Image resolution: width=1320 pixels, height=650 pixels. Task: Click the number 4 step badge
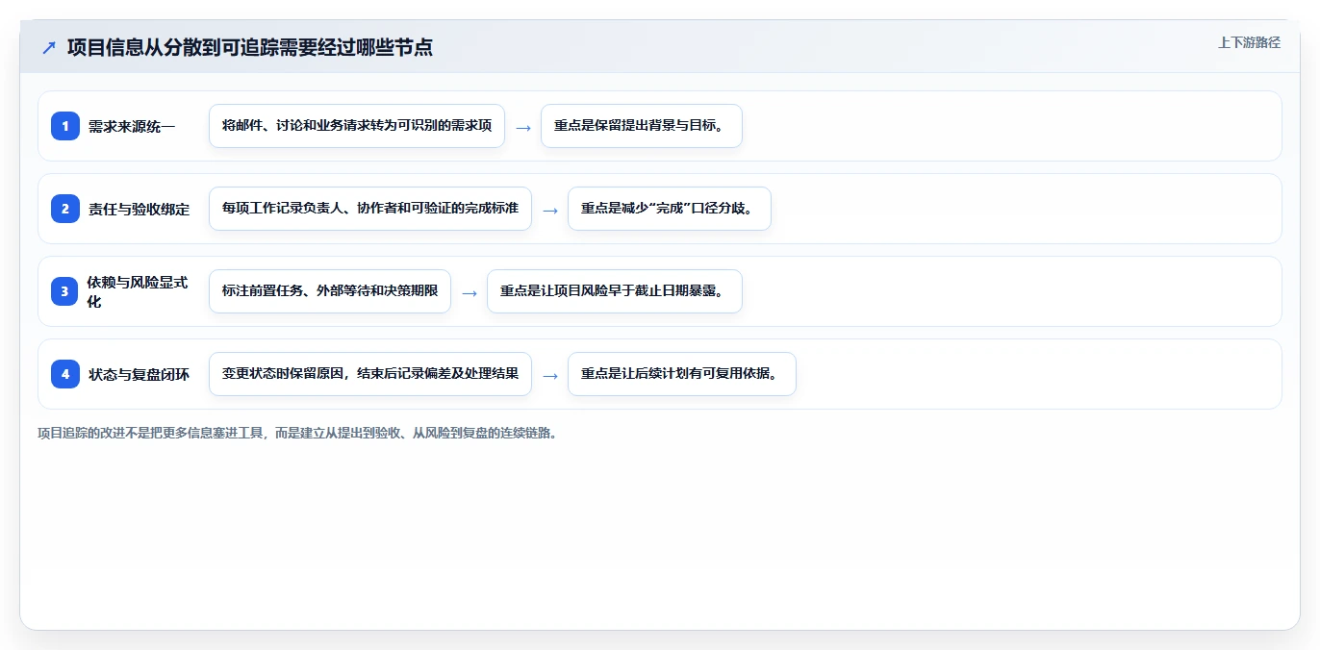65,374
